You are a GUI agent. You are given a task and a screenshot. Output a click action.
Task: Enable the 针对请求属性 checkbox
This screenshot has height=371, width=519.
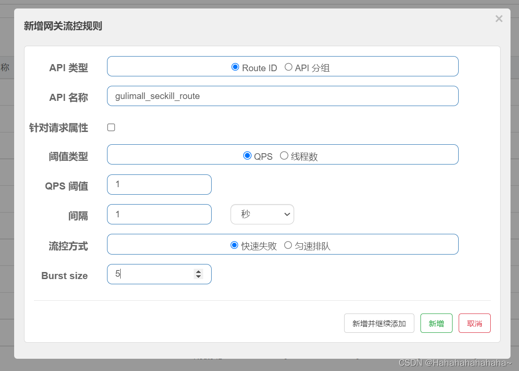[111, 127]
